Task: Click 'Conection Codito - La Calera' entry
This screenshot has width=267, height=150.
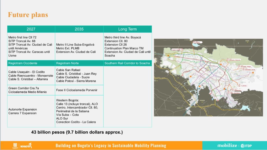Action: tap(76, 122)
